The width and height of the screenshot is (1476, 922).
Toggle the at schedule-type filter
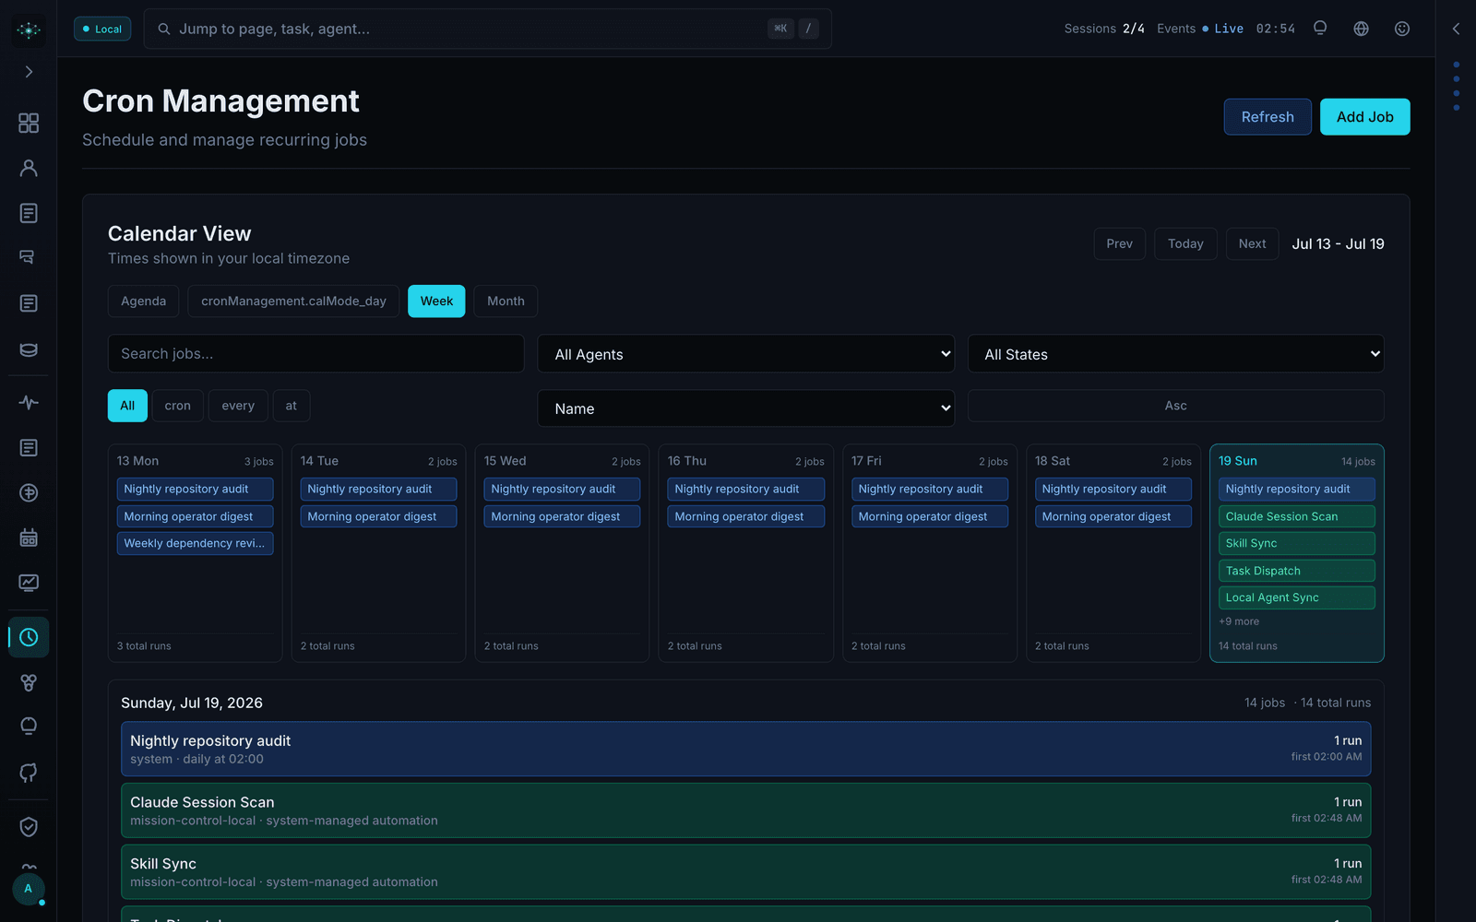(292, 406)
